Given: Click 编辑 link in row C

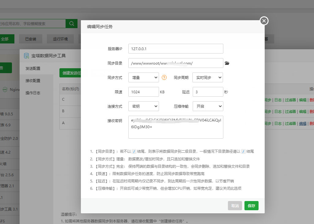Looking at the screenshot, I should pyautogui.click(x=303, y=100).
